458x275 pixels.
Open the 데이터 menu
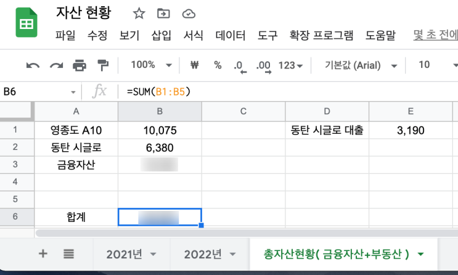point(231,35)
